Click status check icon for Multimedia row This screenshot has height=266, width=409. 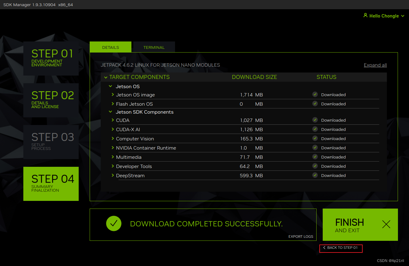[315, 157]
